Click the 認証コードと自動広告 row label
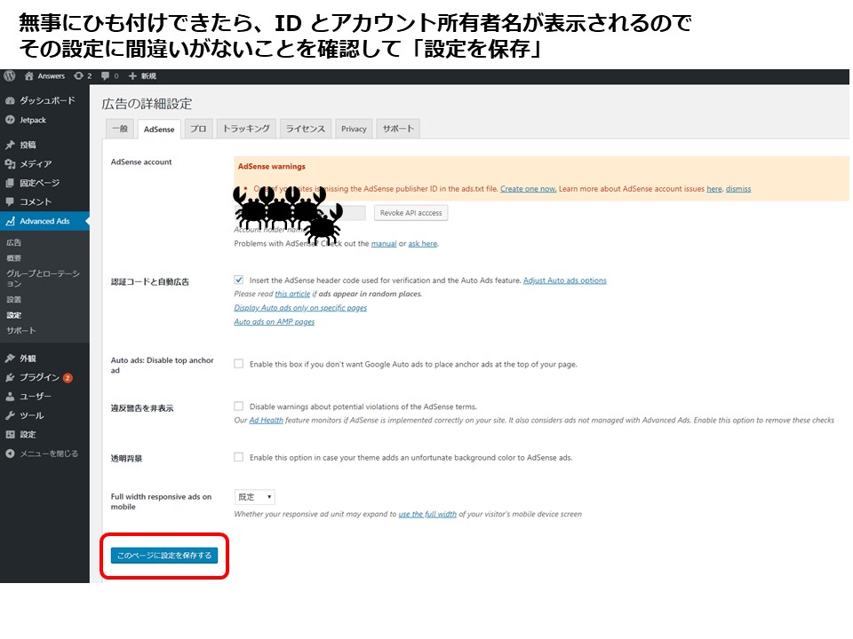The height and width of the screenshot is (639, 853). coord(150,281)
